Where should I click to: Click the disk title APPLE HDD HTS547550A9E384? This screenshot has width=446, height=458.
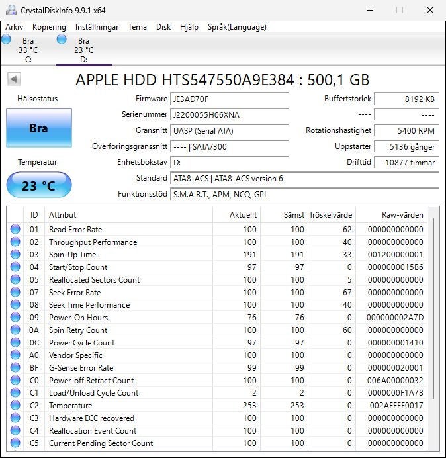[x=185, y=80]
